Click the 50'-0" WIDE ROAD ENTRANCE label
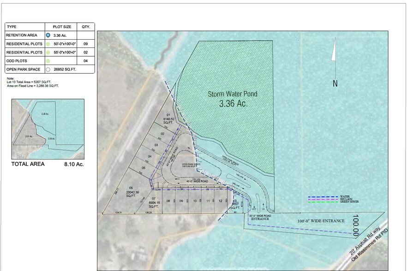The image size is (407, 271). (x=260, y=218)
